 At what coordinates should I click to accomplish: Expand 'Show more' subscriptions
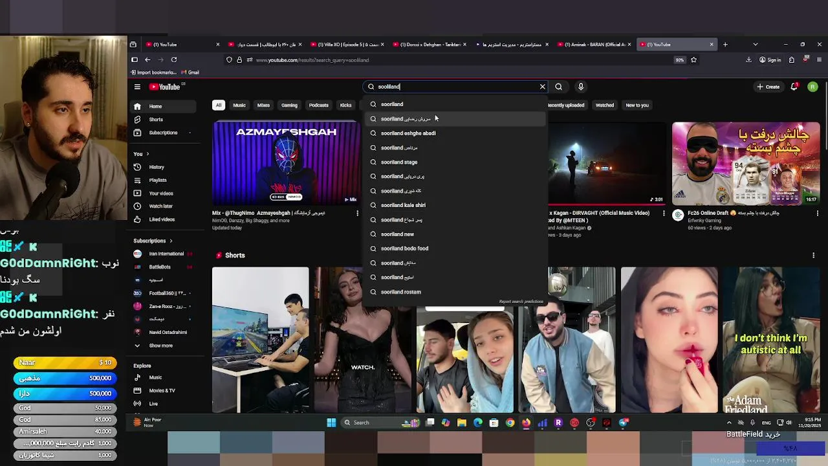pyautogui.click(x=164, y=346)
